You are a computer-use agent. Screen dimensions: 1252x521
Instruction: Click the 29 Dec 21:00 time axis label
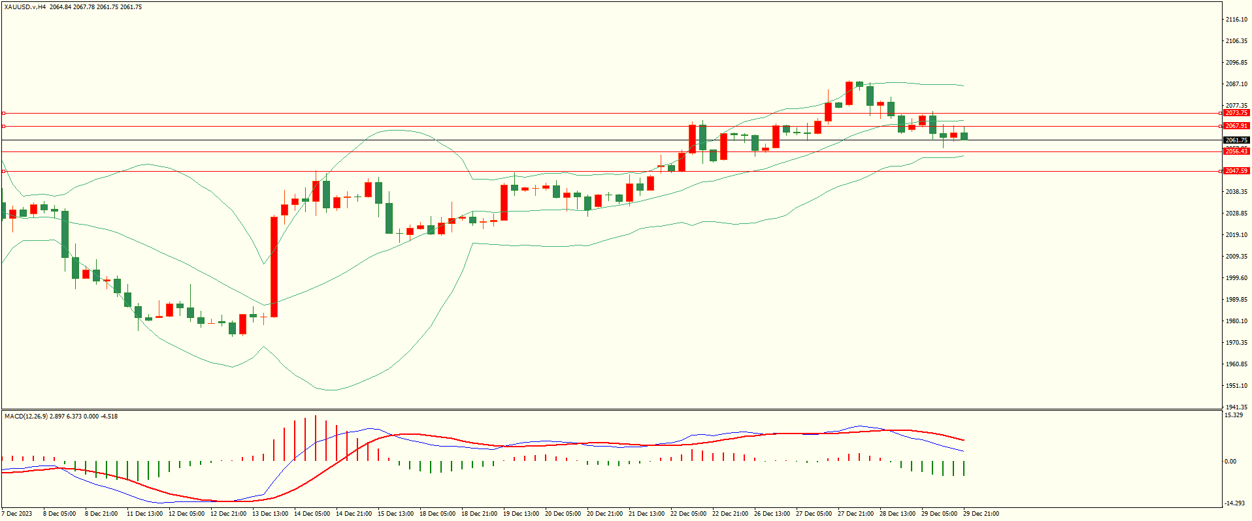[x=981, y=514]
